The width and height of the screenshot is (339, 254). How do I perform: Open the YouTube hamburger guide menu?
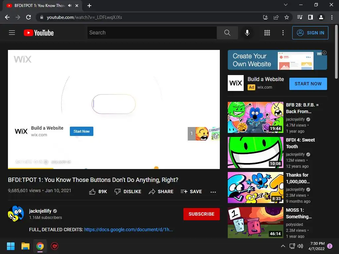[12, 33]
